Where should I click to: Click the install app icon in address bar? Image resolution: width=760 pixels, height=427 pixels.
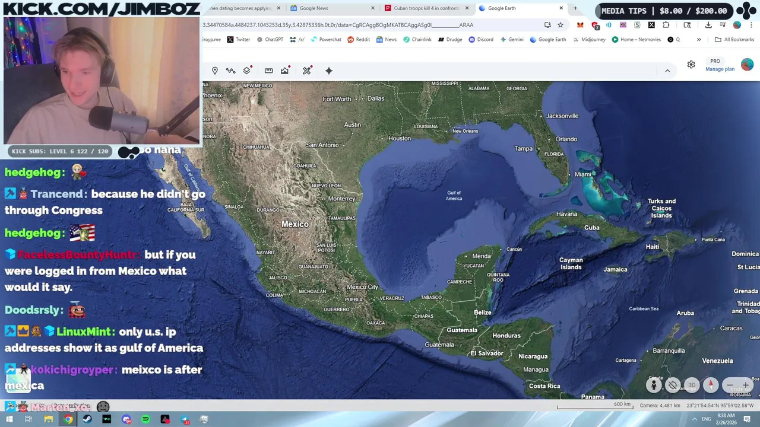[547, 25]
